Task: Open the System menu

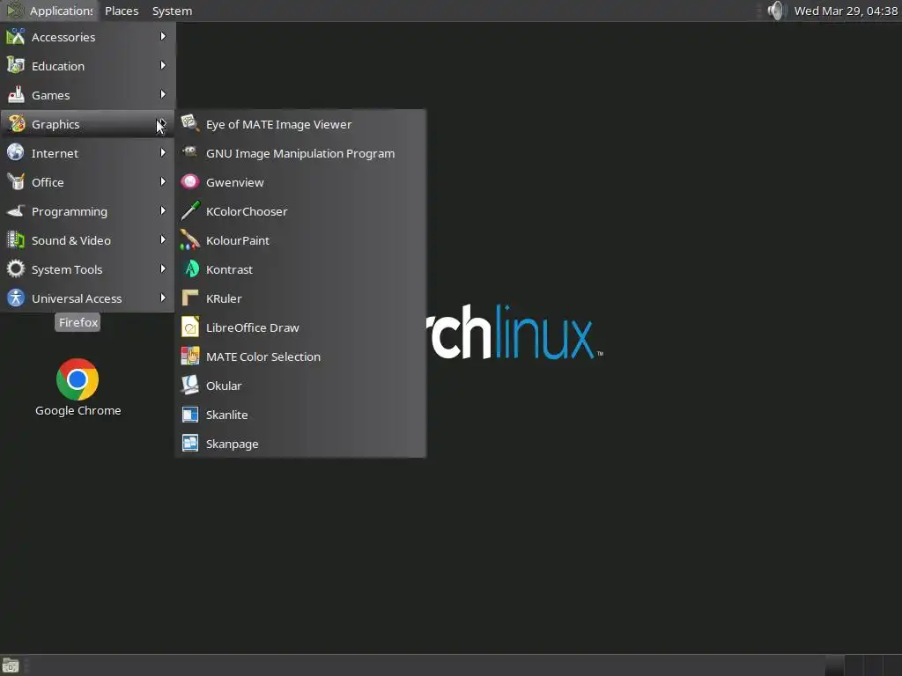Action: [x=172, y=11]
